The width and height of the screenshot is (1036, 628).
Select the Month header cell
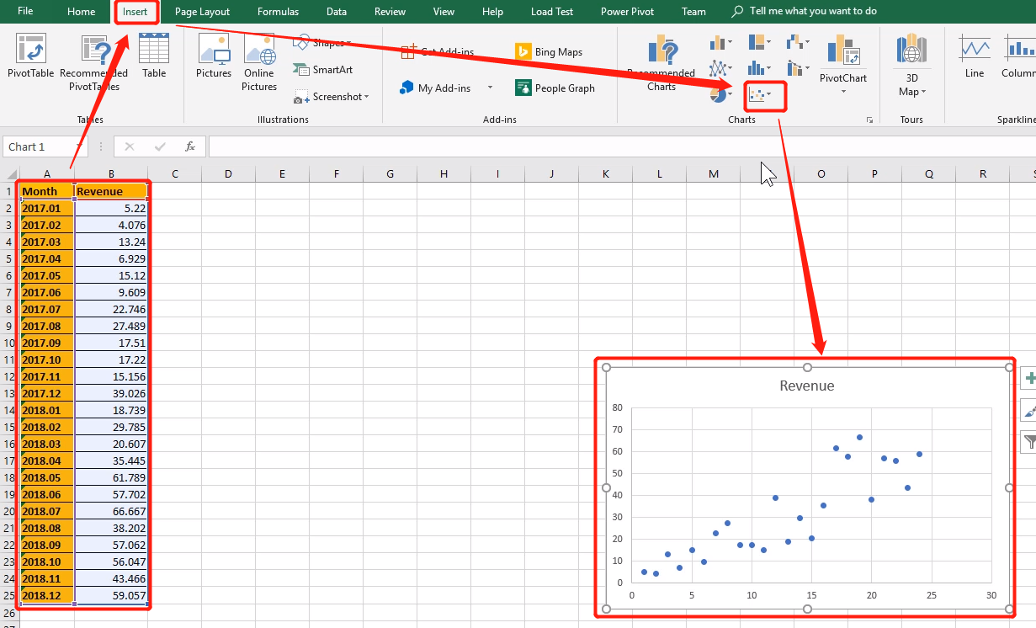point(47,191)
